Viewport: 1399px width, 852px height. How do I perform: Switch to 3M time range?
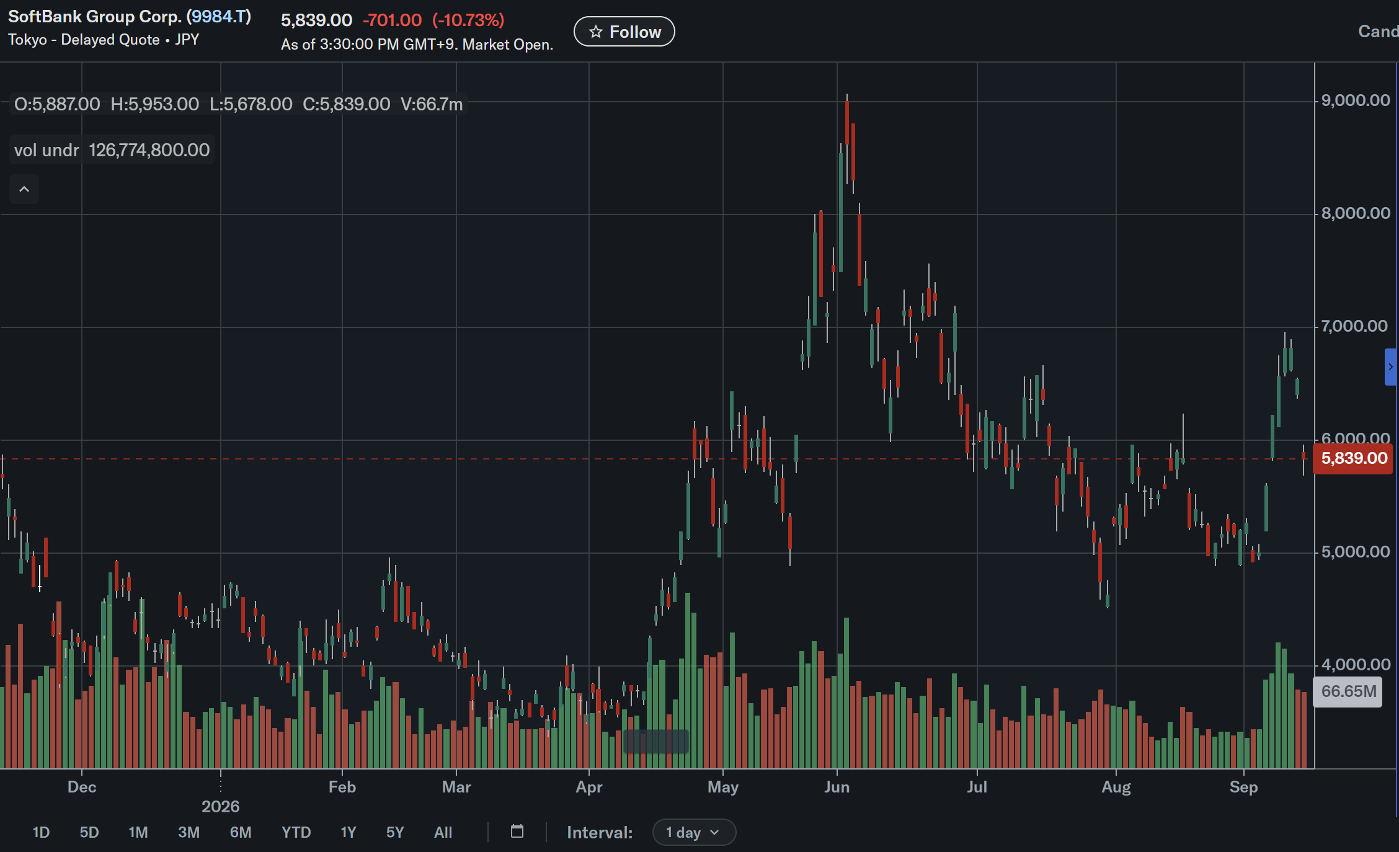(189, 832)
